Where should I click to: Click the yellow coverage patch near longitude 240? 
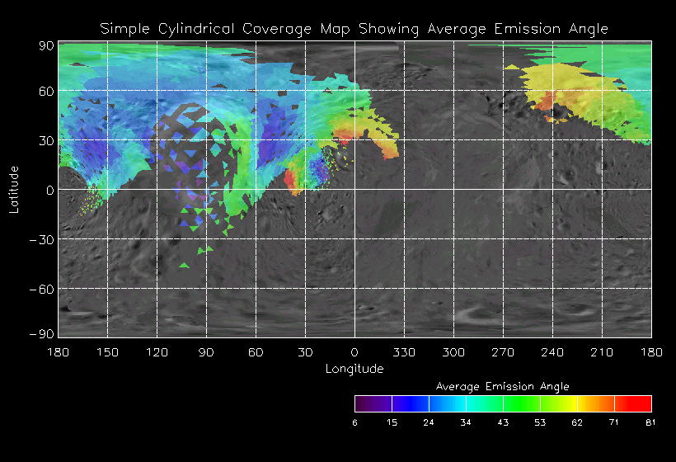(551, 82)
